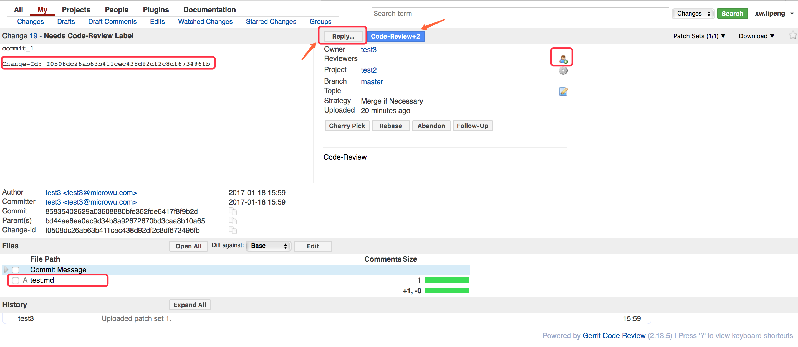The width and height of the screenshot is (798, 347).
Task: Focus the Search term field
Action: point(520,13)
